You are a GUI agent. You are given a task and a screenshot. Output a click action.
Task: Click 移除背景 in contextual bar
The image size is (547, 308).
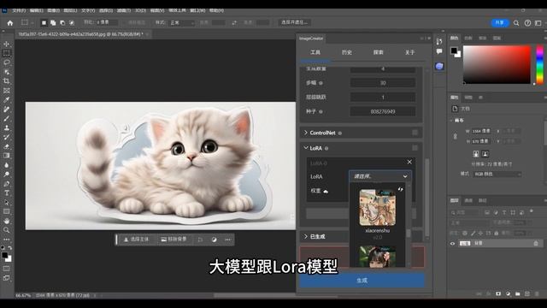coord(174,240)
